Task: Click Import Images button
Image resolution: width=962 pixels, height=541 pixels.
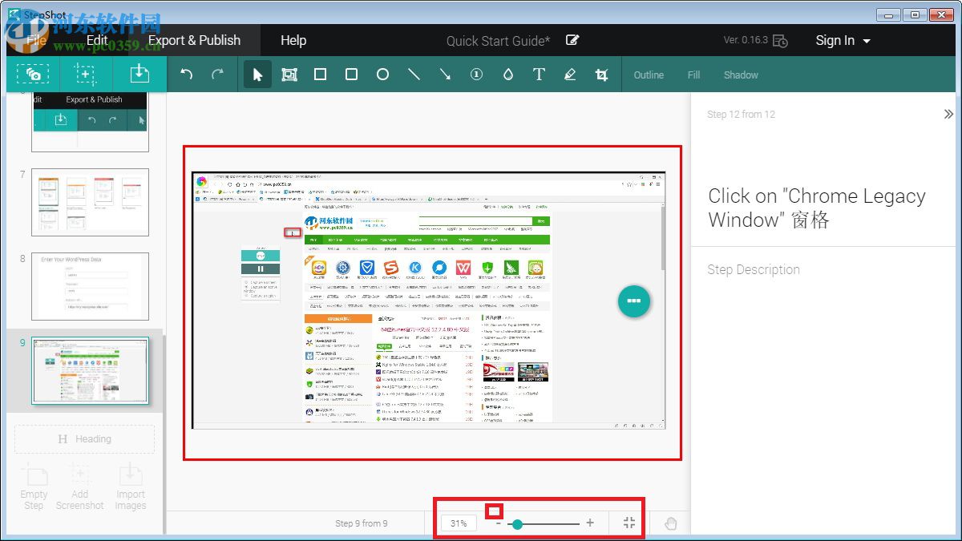Action: [x=130, y=486]
